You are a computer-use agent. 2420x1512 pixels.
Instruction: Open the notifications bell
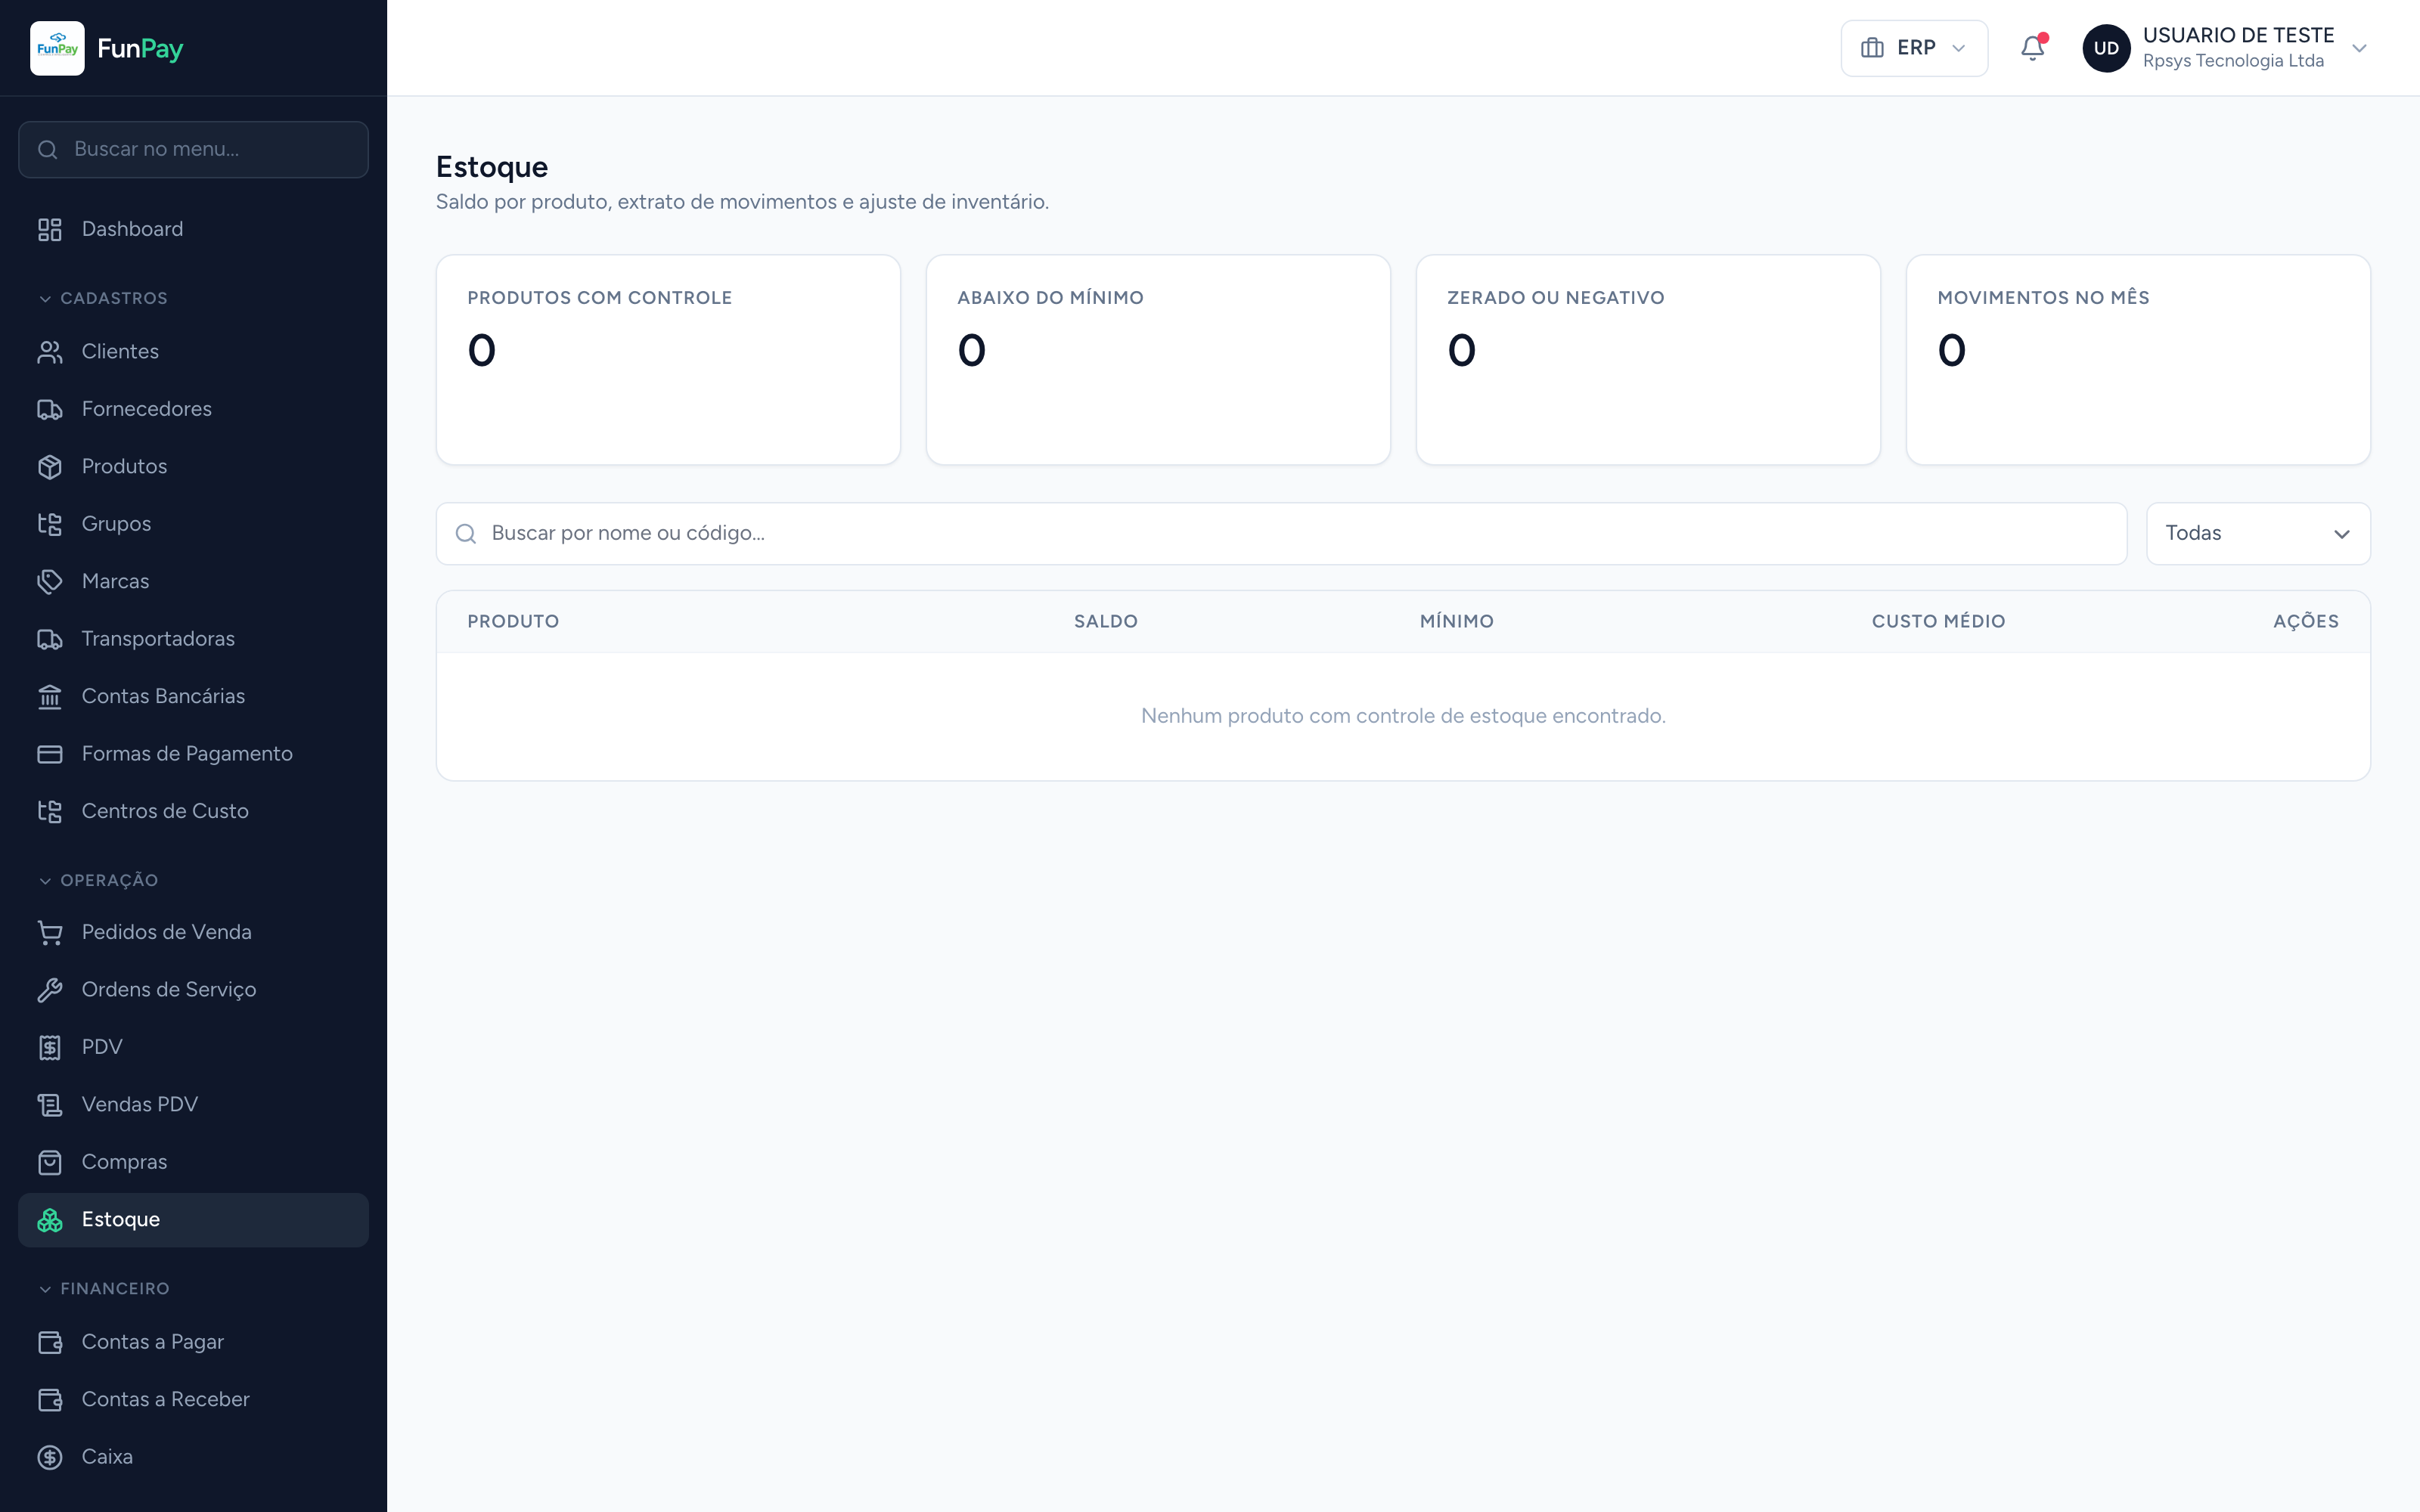pyautogui.click(x=2032, y=48)
